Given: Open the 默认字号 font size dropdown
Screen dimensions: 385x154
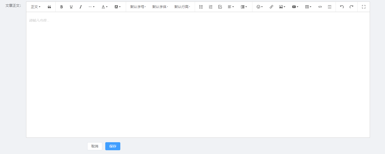Looking at the screenshot, I should (x=138, y=7).
